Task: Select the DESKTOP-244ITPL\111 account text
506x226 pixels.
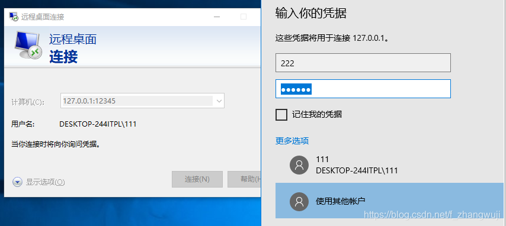Action: pos(357,170)
